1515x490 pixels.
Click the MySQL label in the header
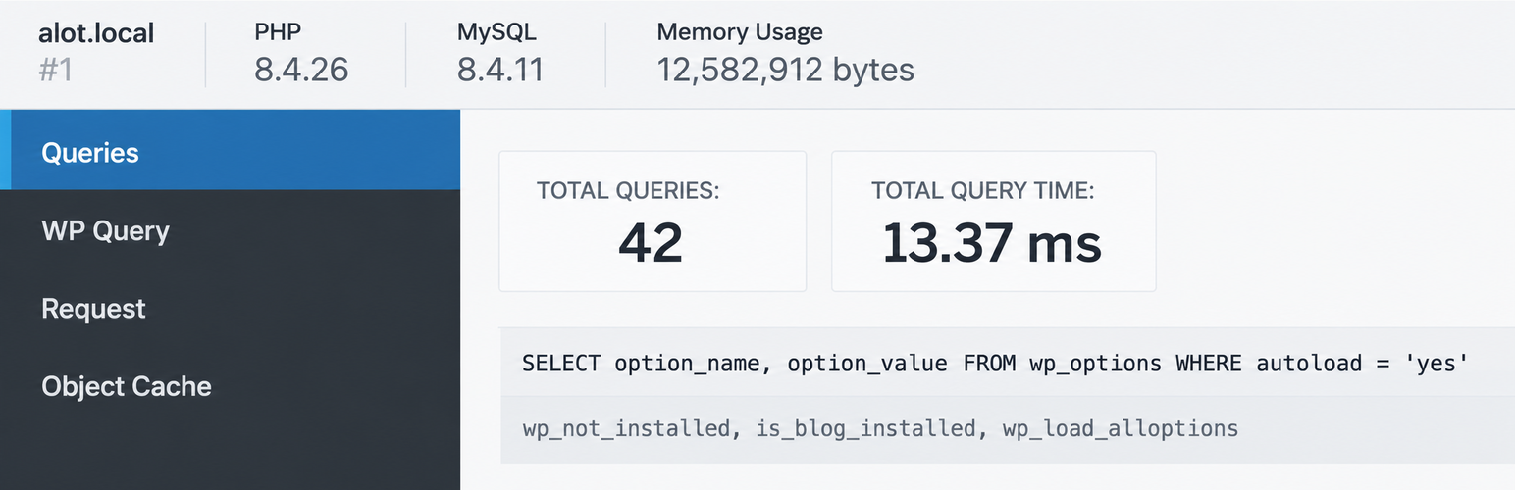point(496,32)
